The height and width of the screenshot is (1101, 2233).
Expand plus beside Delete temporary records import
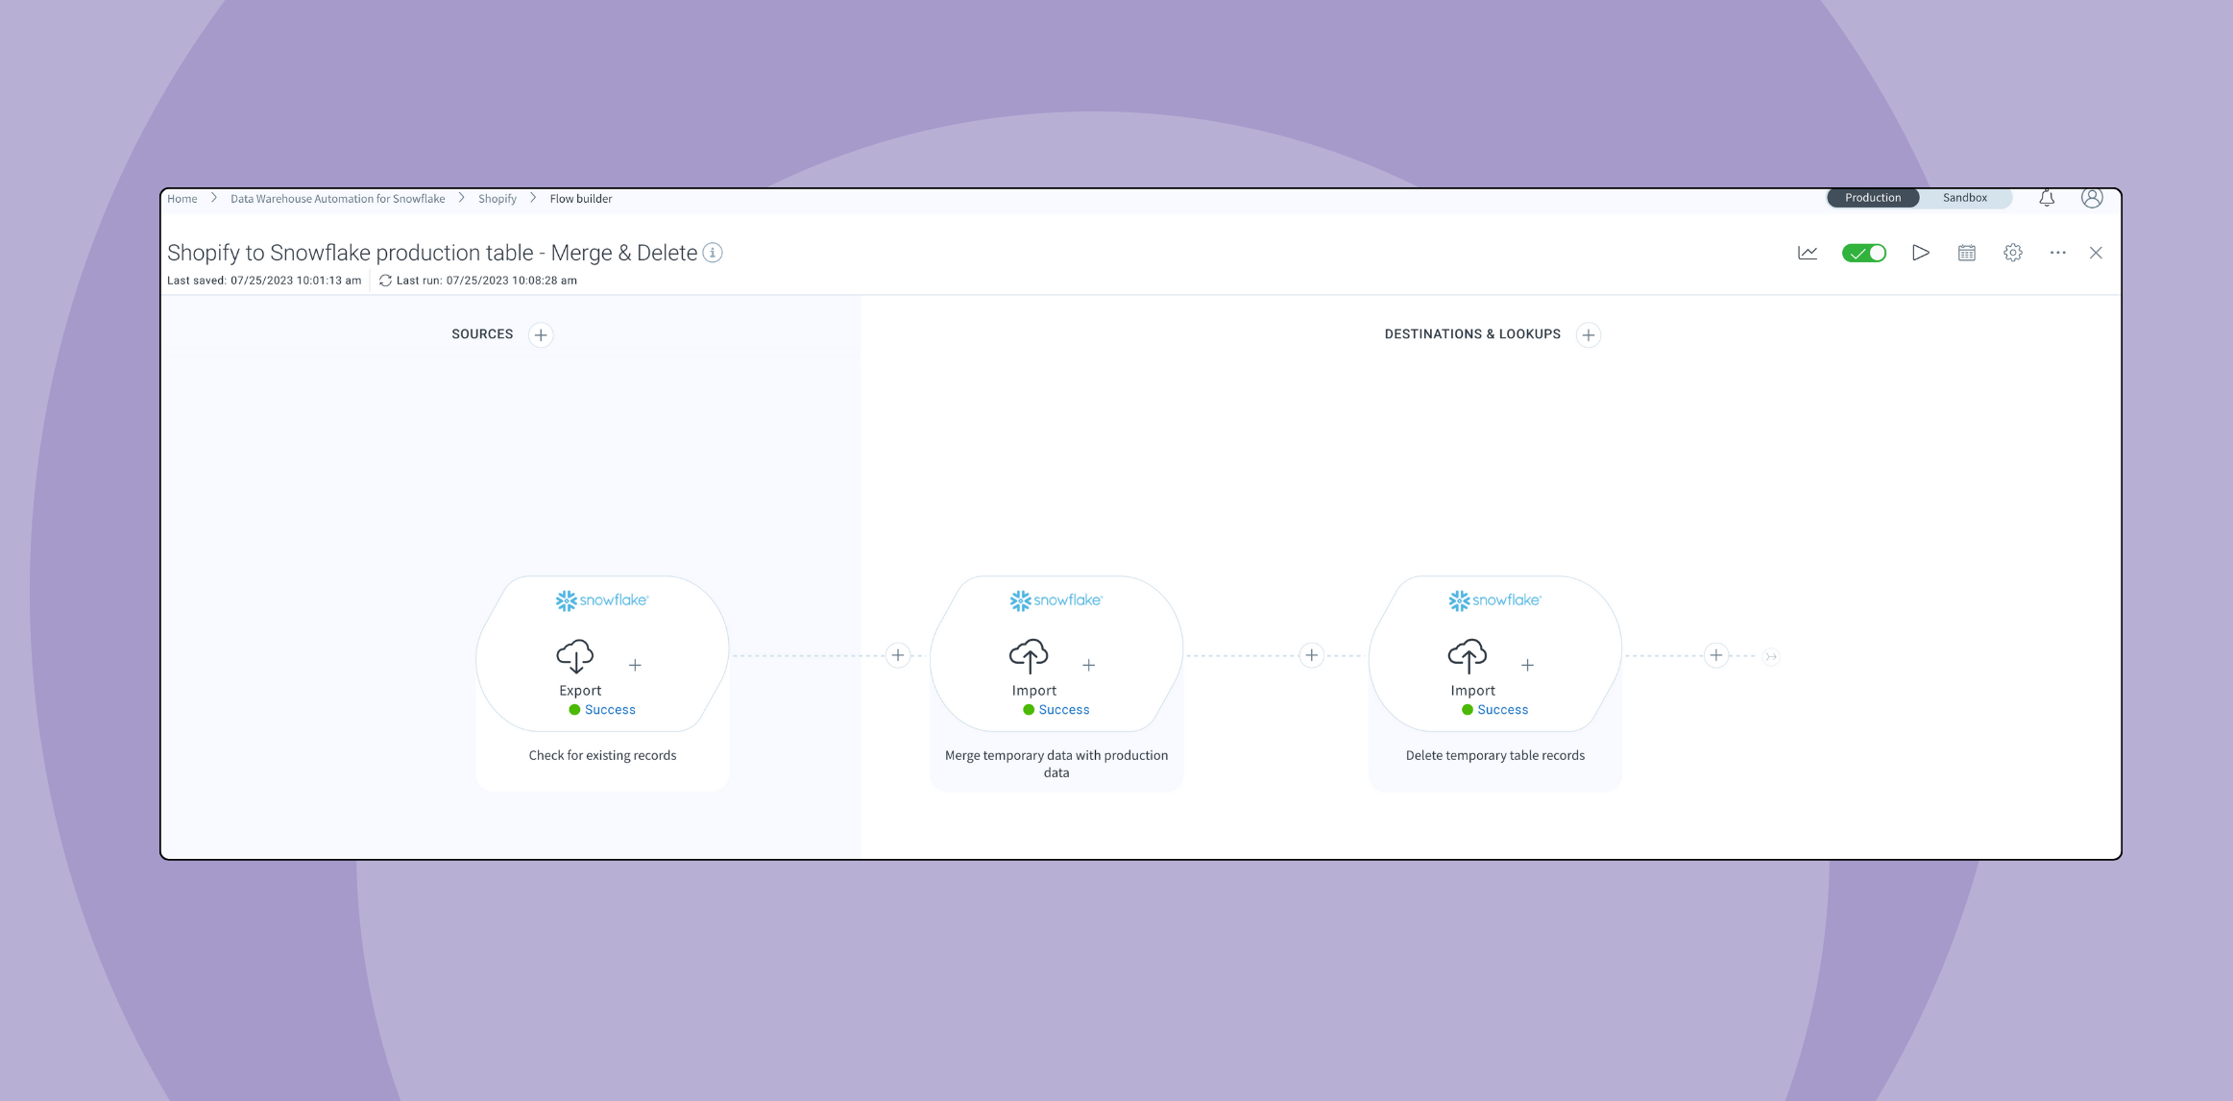point(1527,665)
